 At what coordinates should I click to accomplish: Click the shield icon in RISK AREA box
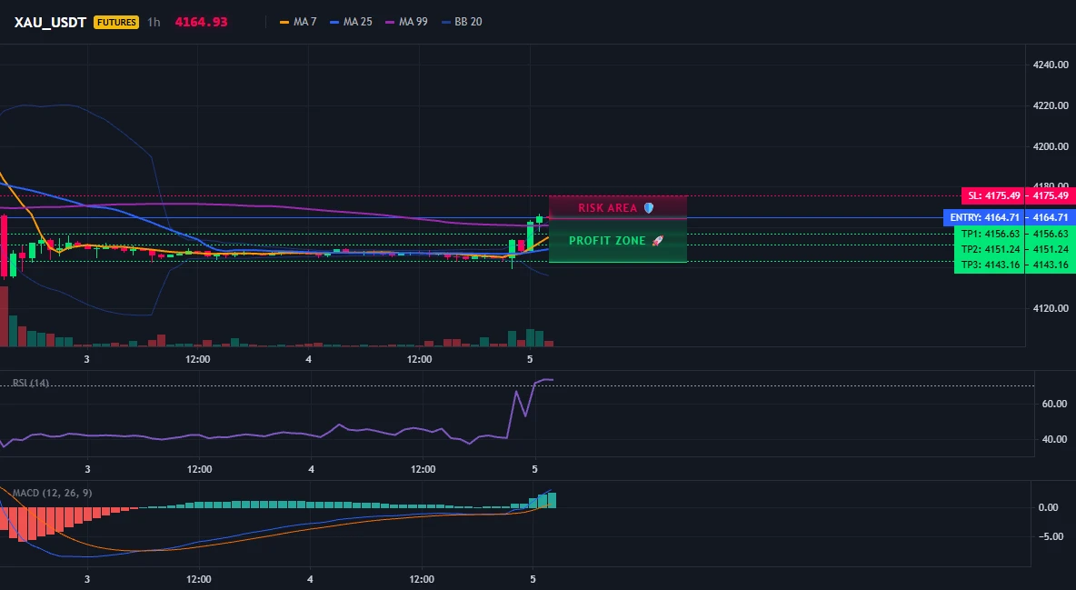click(x=649, y=207)
